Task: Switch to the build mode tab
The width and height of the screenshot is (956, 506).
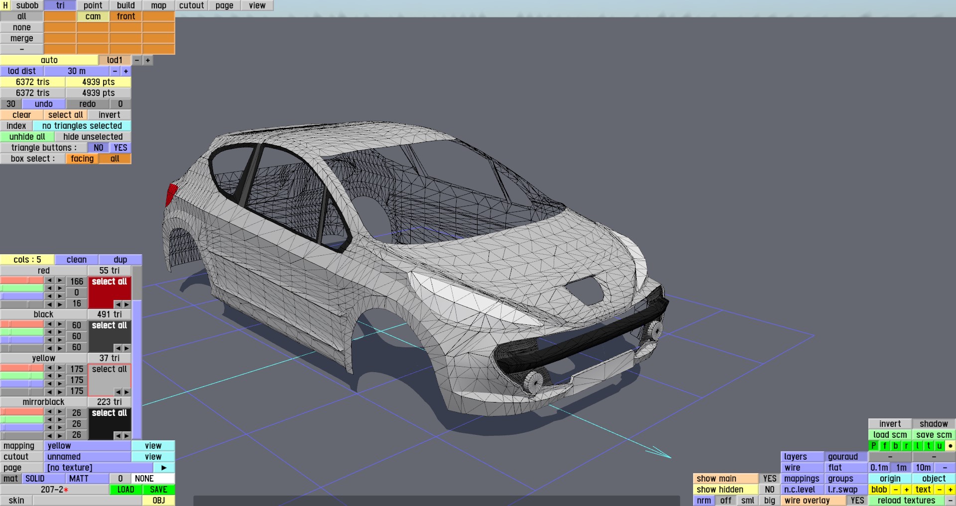Action: coord(126,5)
